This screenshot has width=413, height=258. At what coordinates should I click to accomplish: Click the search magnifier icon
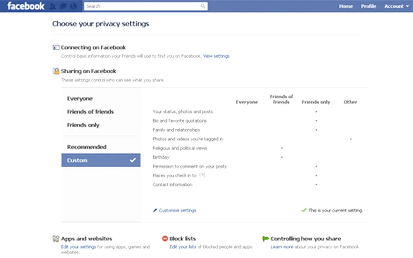[203, 6]
